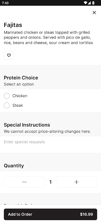Favorite Fajitas with the heart icon
The height and width of the screenshot is (224, 101).
coord(9,55)
